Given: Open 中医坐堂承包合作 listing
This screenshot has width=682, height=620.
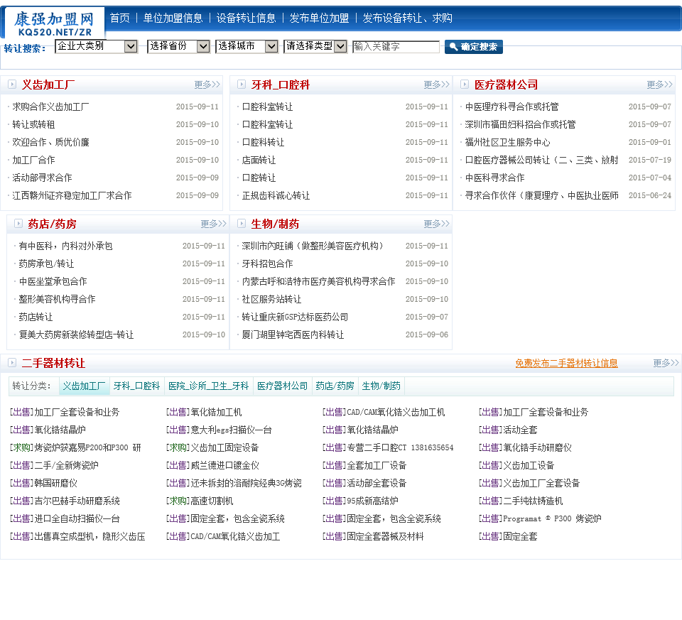Looking at the screenshot, I should (53, 281).
